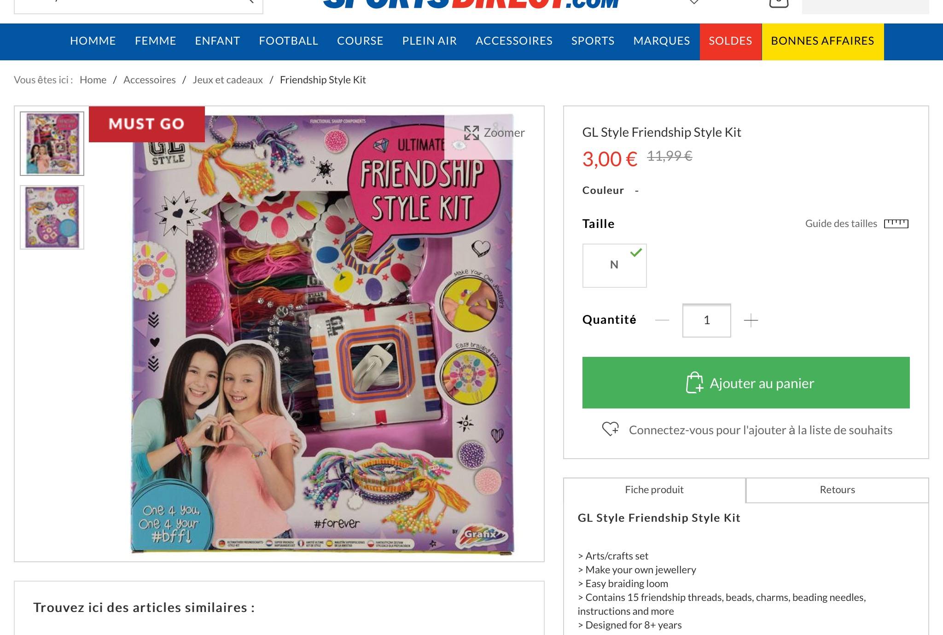Go to Jeux et cadeaux breadcrumb

click(227, 80)
